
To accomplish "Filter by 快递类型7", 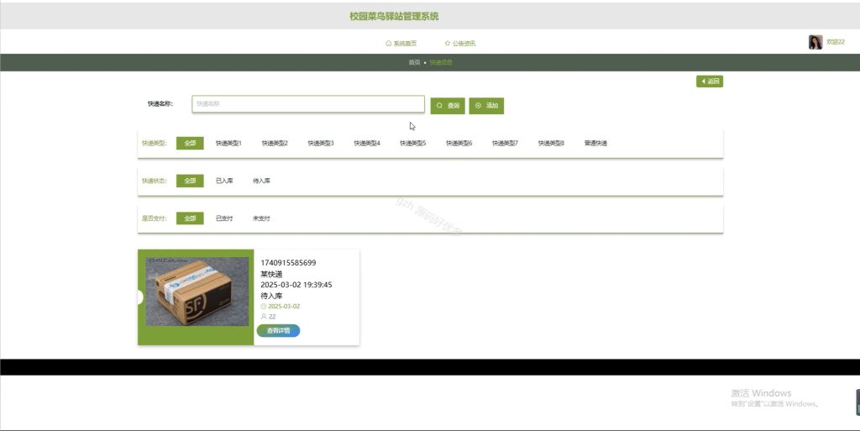I will (505, 143).
